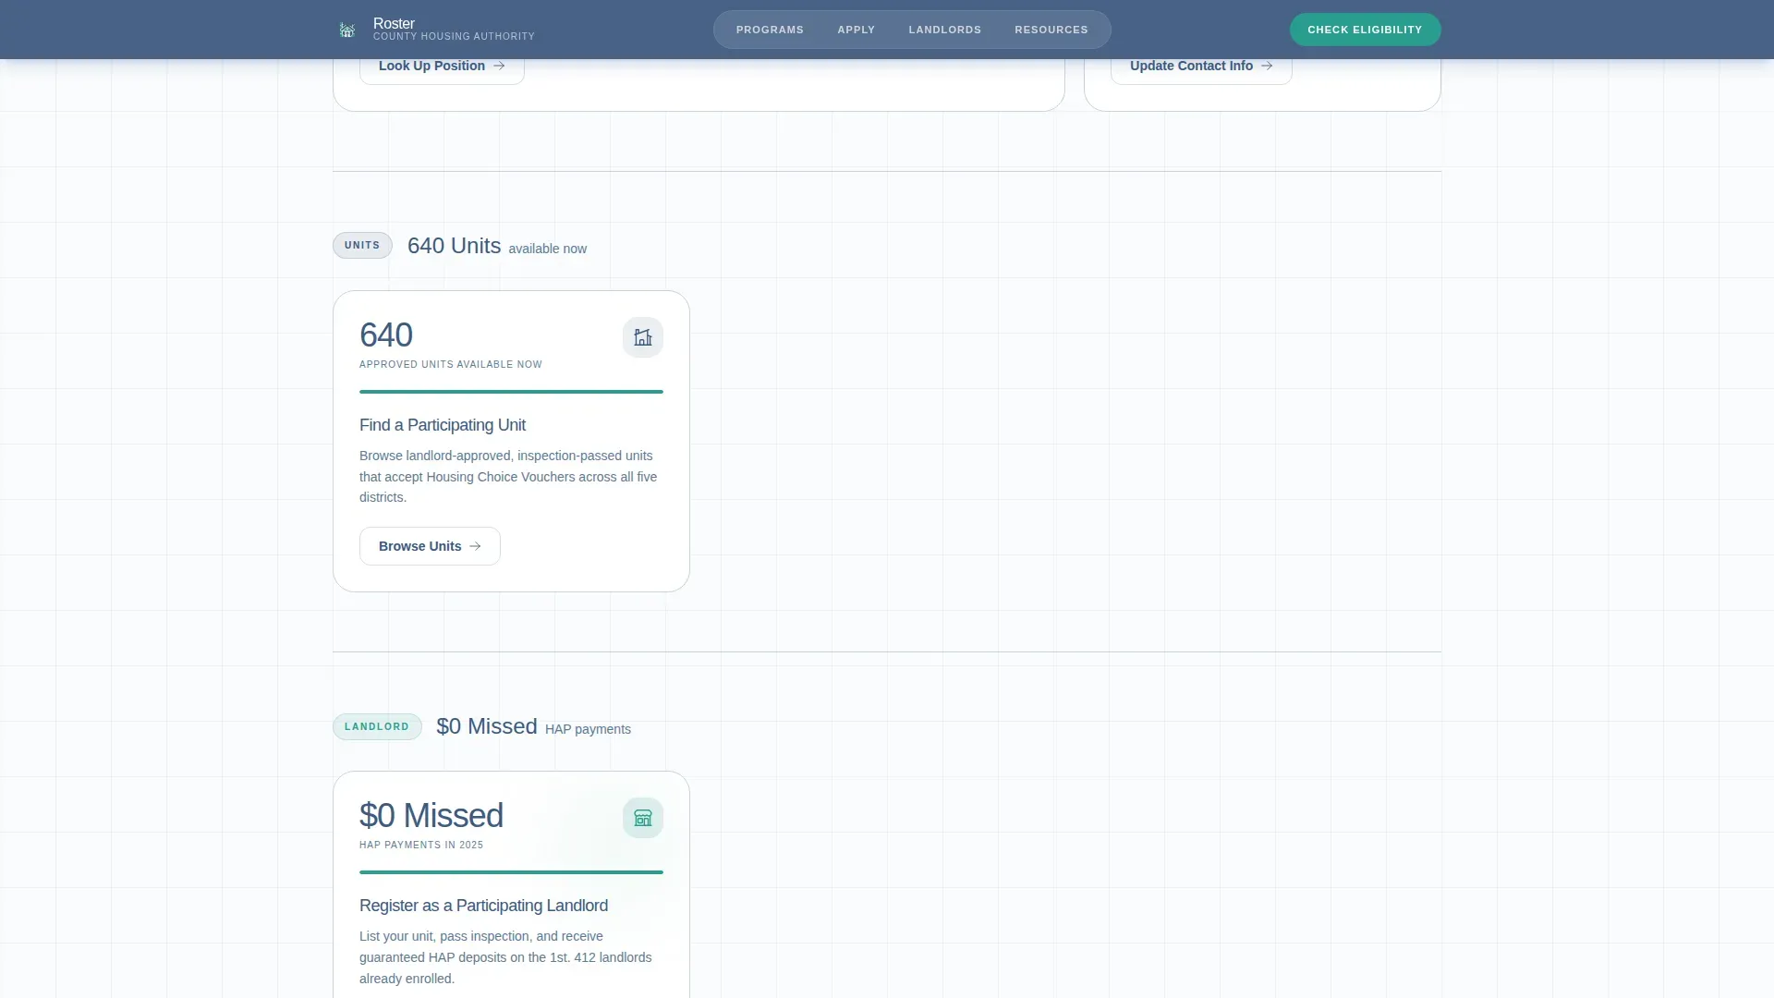
Task: Open the Resources nav item
Action: tap(1051, 30)
